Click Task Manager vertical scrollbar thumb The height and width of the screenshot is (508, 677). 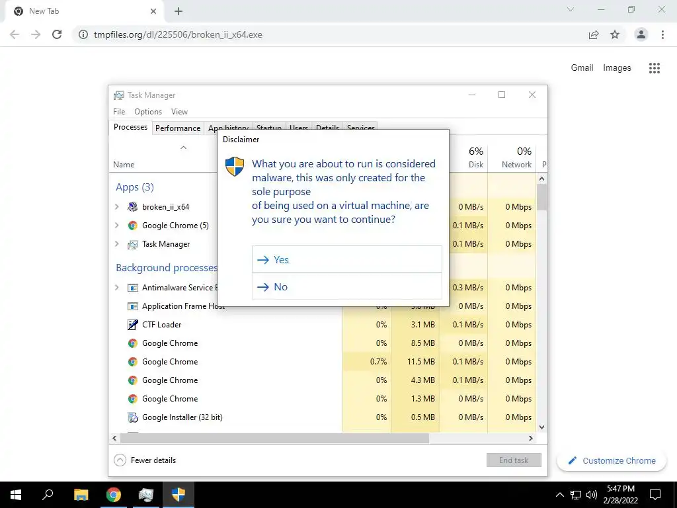542,197
